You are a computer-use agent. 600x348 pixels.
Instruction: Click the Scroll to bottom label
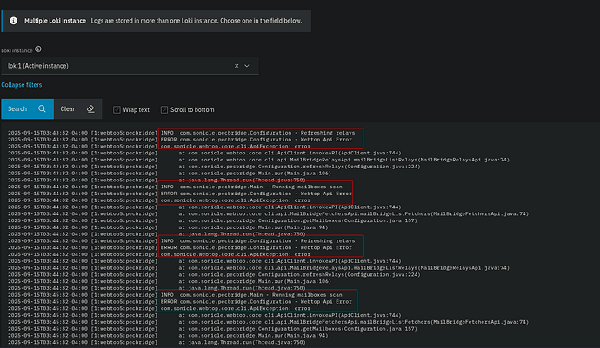[192, 110]
